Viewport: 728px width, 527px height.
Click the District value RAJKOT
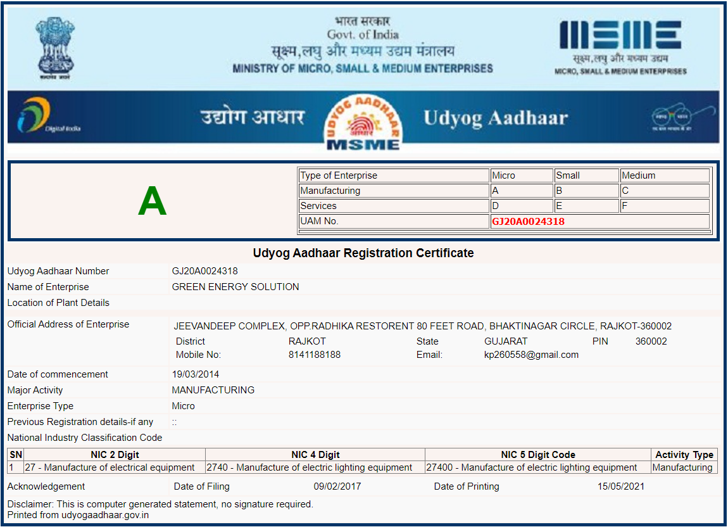click(307, 341)
